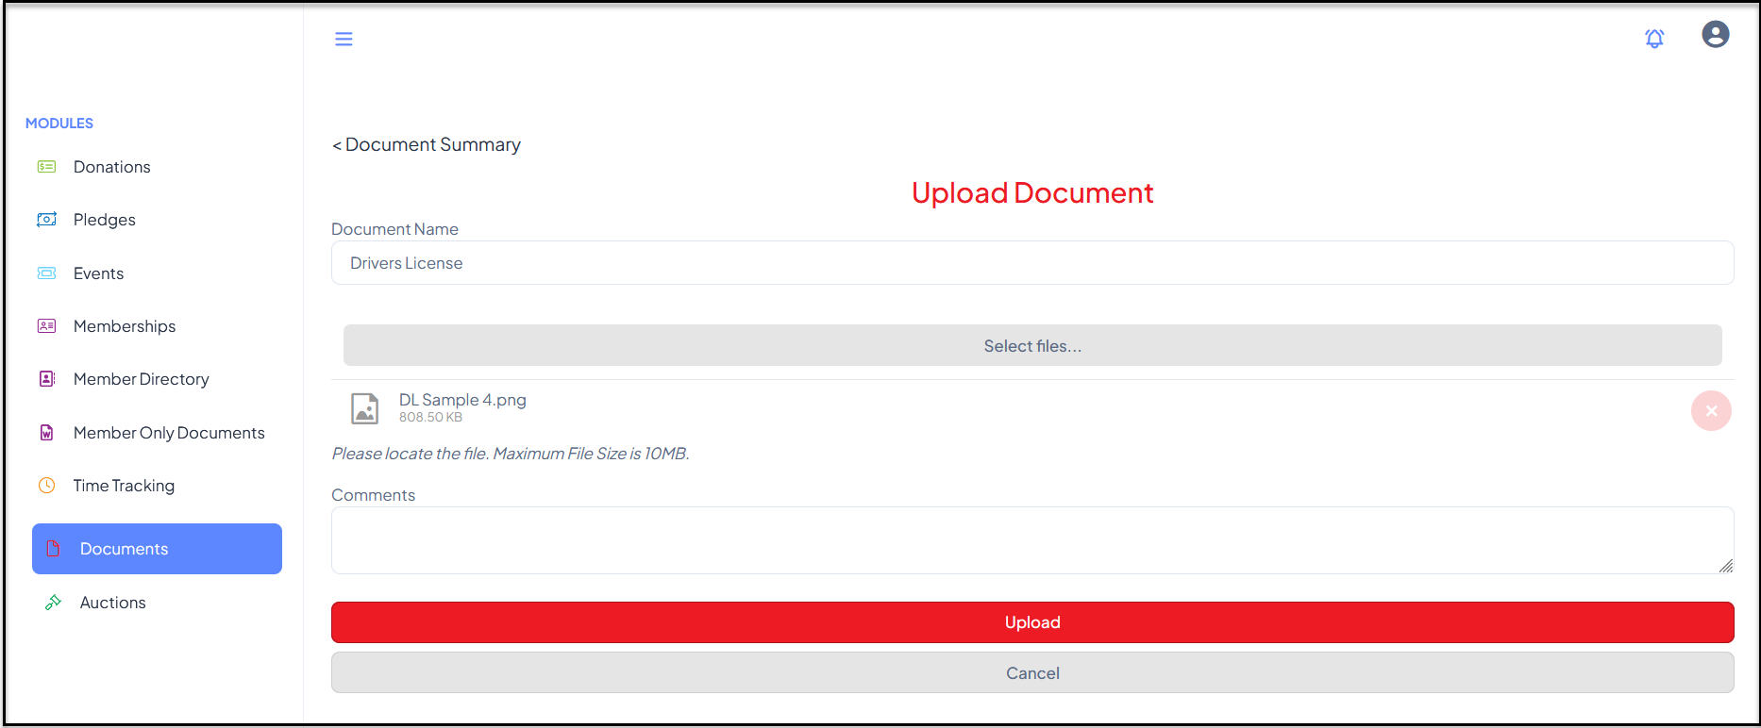Image resolution: width=1761 pixels, height=728 pixels.
Task: Open Member Only Documents module
Action: pyautogui.click(x=169, y=433)
